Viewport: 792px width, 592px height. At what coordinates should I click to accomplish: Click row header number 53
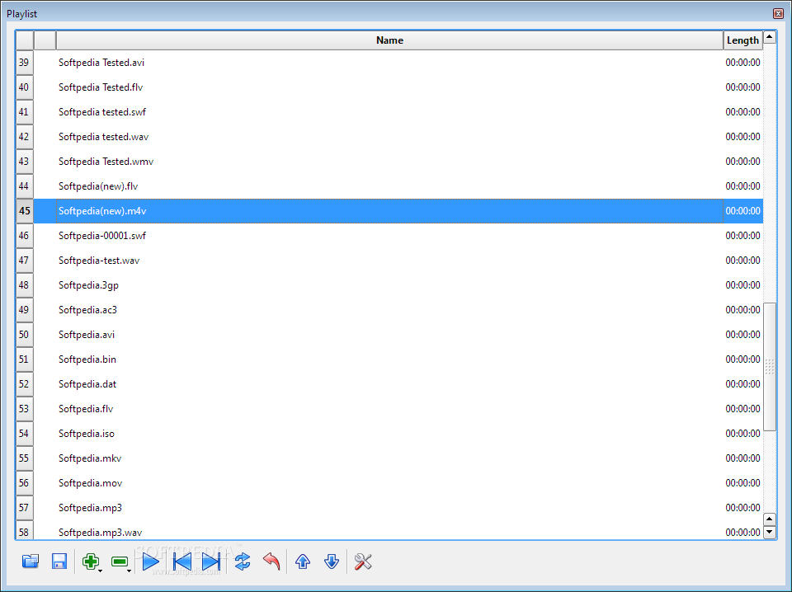pyautogui.click(x=24, y=409)
